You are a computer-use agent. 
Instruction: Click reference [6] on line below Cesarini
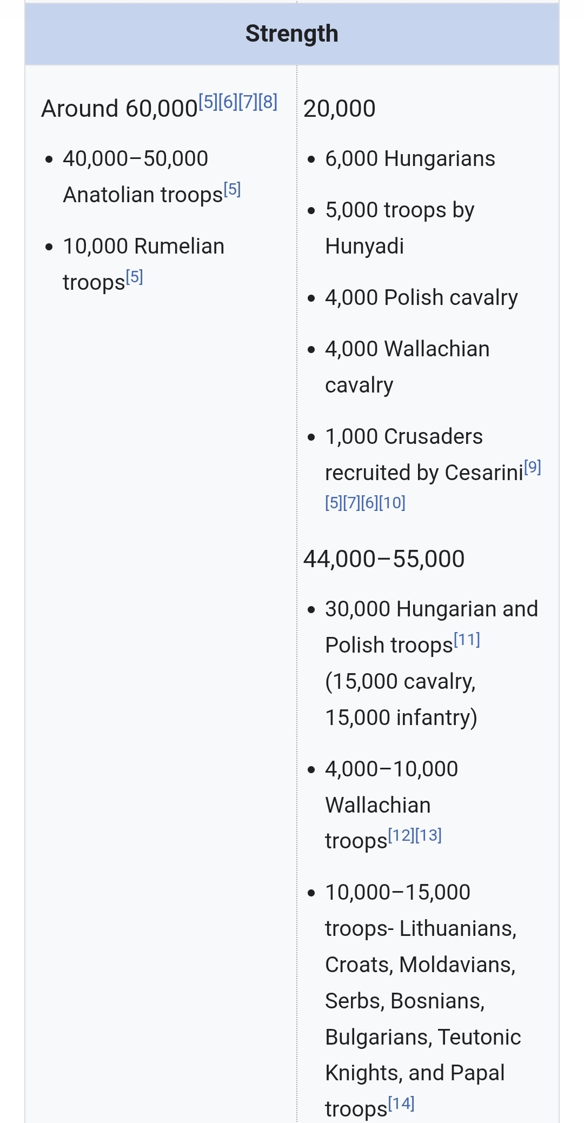pos(369,503)
